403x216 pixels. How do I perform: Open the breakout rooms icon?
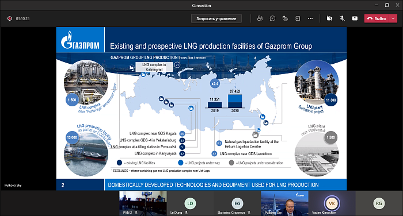[298, 18]
